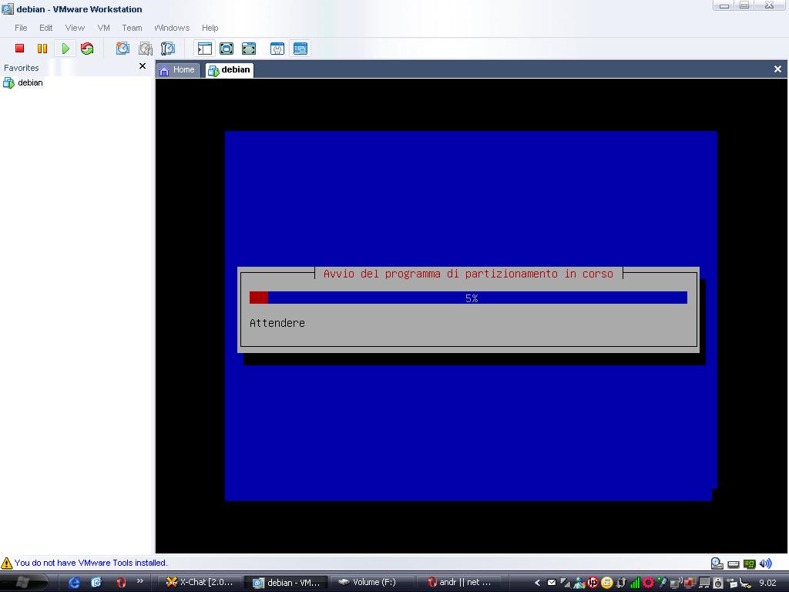This screenshot has height=592, width=789.
Task: Select the debian tab
Action: (x=230, y=70)
